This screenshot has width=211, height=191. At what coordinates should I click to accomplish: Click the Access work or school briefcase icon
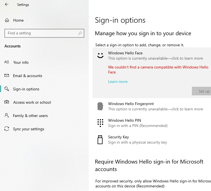7,102
